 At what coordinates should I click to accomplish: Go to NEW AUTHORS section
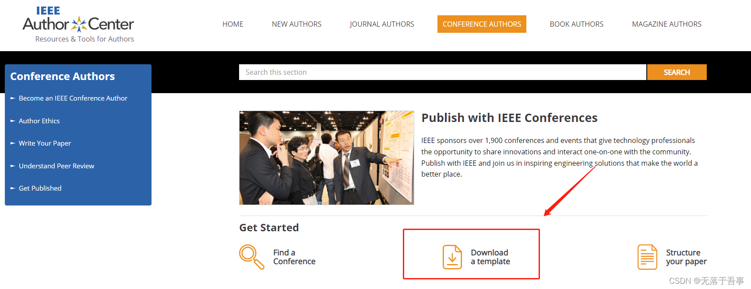(x=296, y=24)
